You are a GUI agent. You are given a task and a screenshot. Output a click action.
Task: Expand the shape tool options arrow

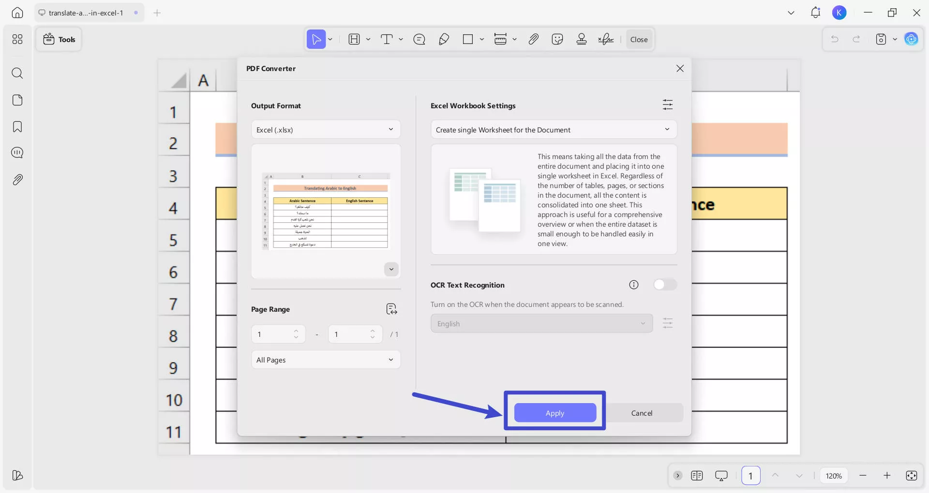click(482, 40)
